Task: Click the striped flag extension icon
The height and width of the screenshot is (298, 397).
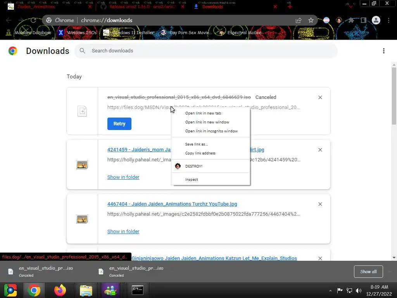Action: point(326,20)
